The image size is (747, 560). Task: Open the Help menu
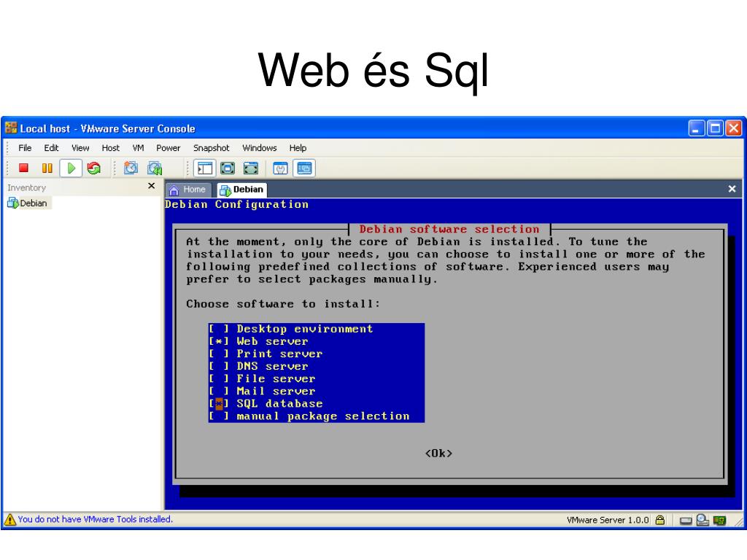[298, 147]
